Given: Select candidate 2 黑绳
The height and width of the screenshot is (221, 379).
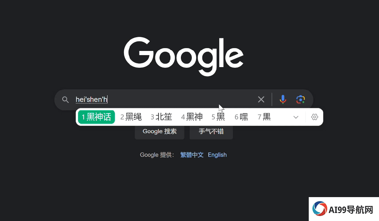Looking at the screenshot, I should click(x=131, y=117).
